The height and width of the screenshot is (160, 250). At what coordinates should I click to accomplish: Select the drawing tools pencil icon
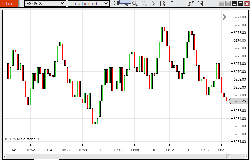click(125, 4)
